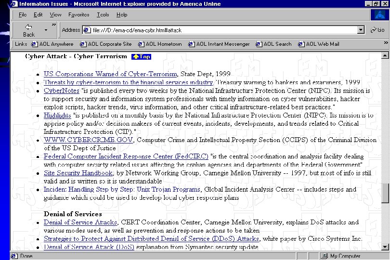Image resolution: width=390 pixels, height=260 pixels.
Task: Click the Internet Explorer title bar icon
Action: (x=14, y=4)
